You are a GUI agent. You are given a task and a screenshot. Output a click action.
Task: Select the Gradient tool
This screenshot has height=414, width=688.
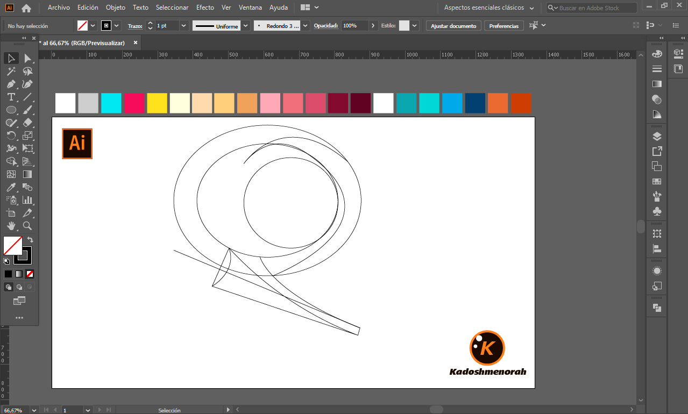[x=27, y=174]
